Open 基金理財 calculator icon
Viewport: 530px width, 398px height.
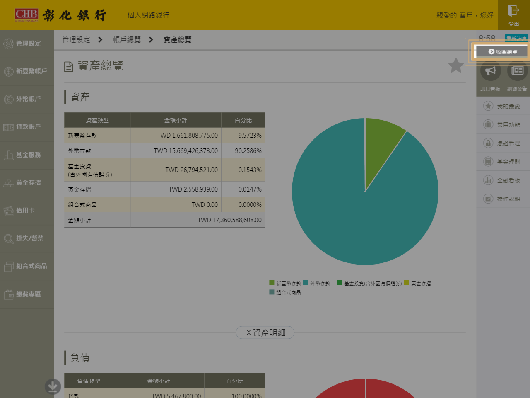[488, 162]
